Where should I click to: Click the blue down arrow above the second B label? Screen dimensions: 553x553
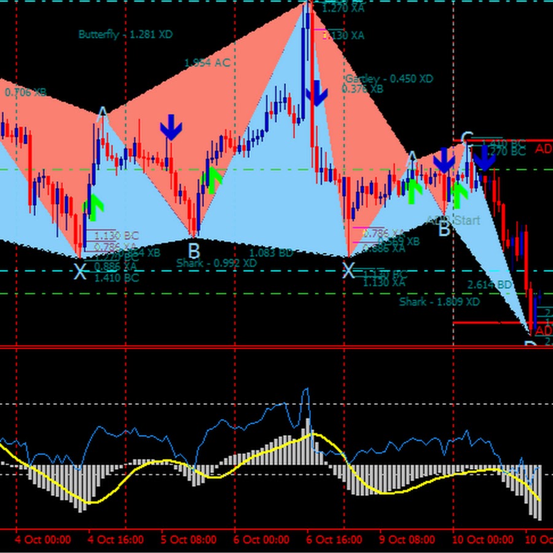[x=443, y=159]
